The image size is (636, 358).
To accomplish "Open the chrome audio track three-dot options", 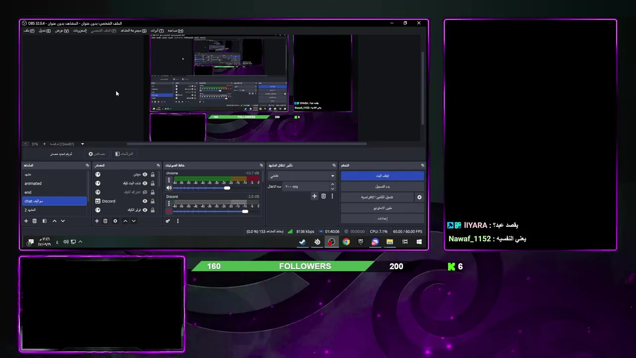I will (169, 180).
